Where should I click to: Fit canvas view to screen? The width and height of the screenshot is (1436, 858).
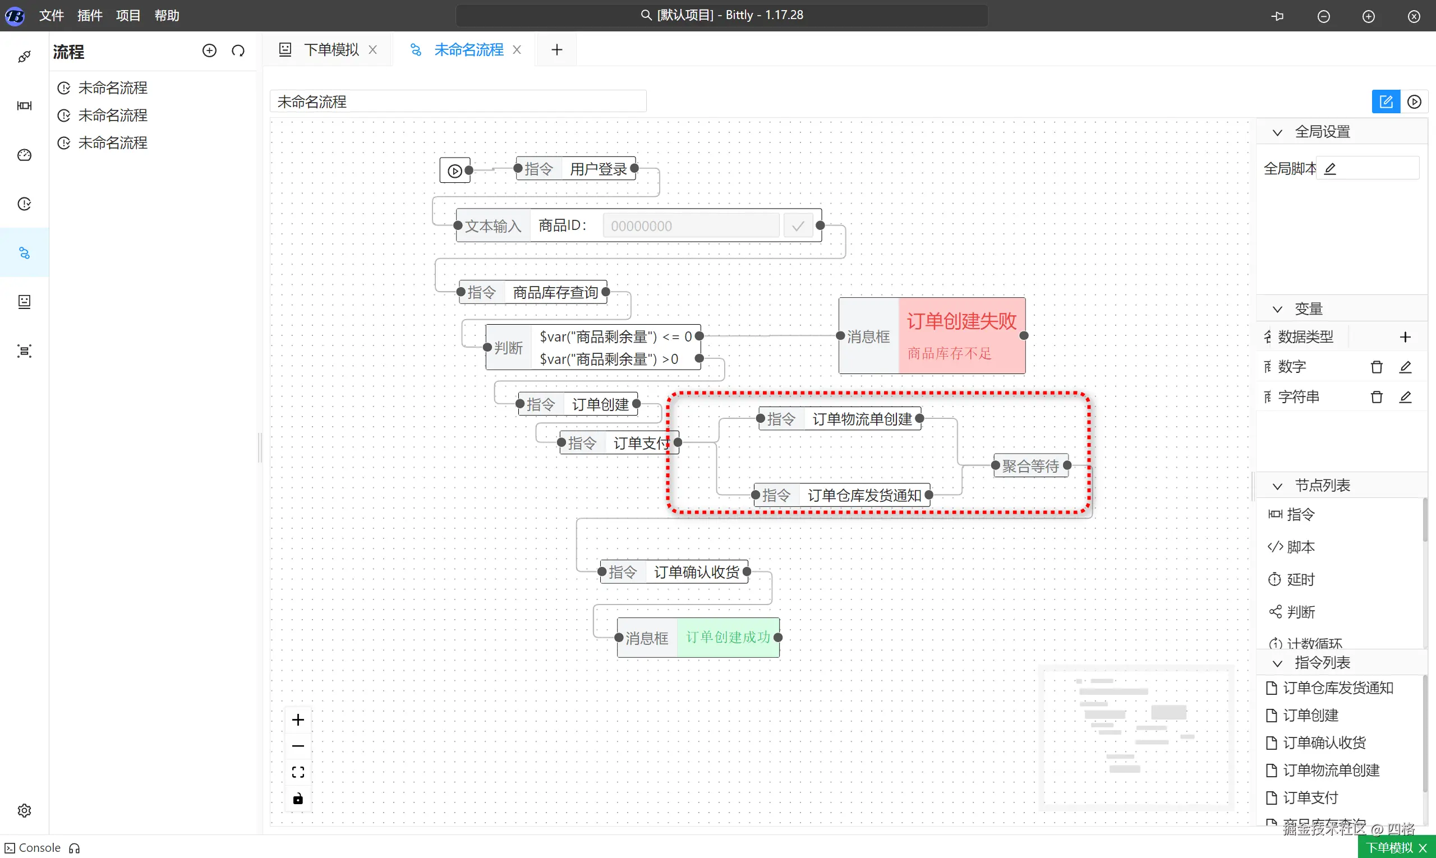[x=298, y=772]
